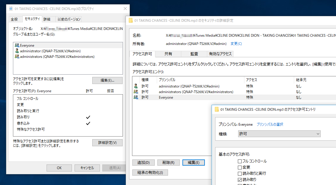
Task: Check the 読み取りと実行 checkbox
Action: [x=240, y=174]
